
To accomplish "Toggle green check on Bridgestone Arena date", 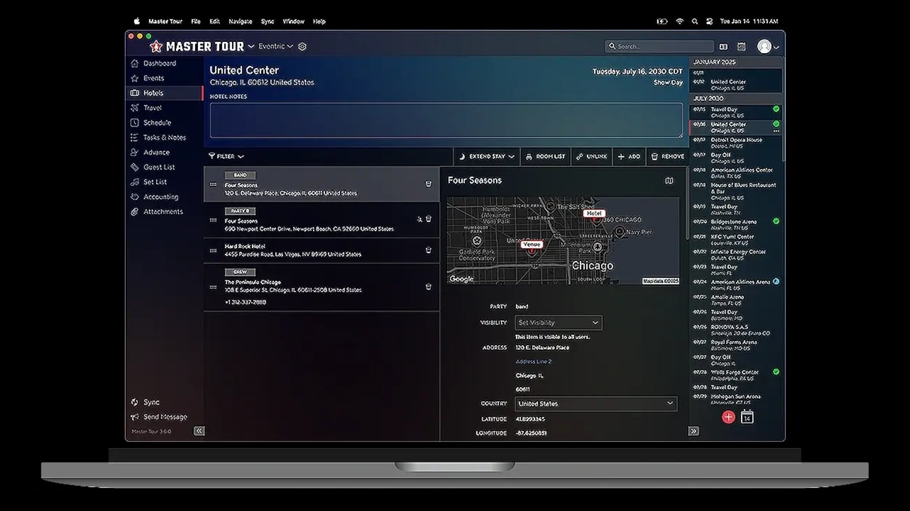I will (x=776, y=221).
